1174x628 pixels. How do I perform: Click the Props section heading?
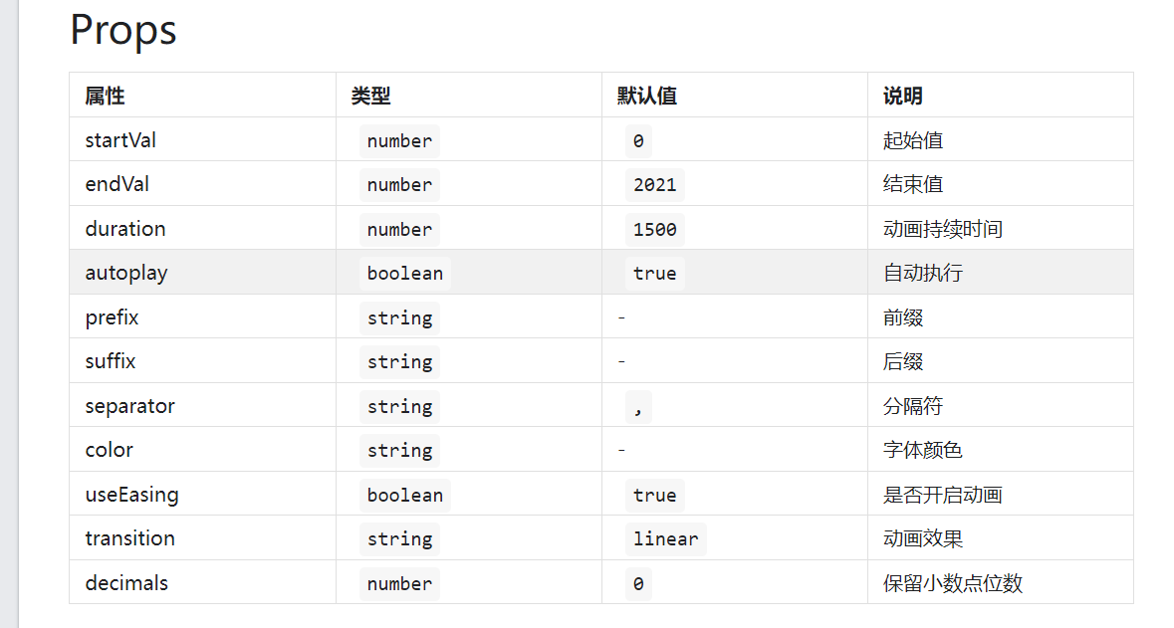123,30
